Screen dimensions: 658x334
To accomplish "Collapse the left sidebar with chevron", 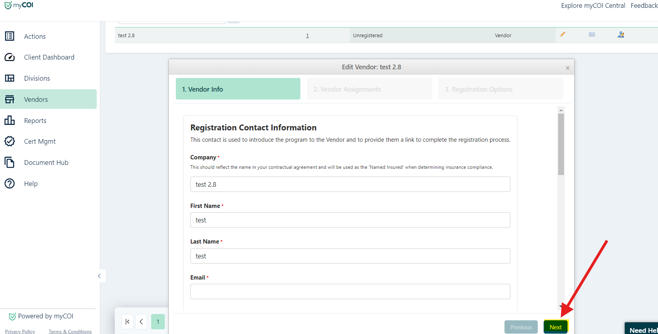I will coord(99,276).
